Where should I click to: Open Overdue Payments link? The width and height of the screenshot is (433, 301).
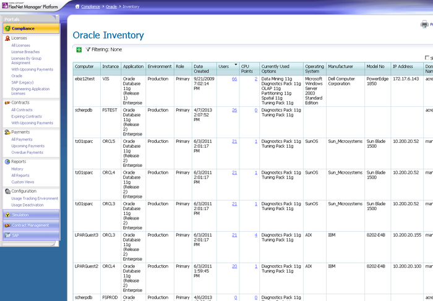point(27,152)
